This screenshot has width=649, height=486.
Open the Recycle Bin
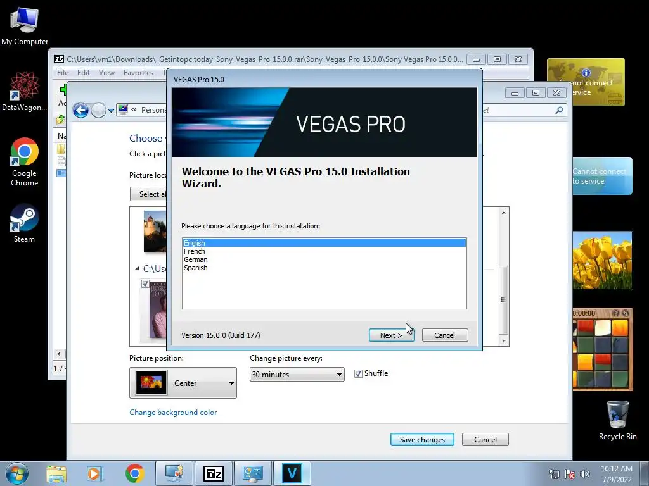click(x=617, y=420)
